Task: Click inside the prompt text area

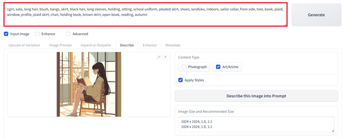Action: click(x=145, y=15)
